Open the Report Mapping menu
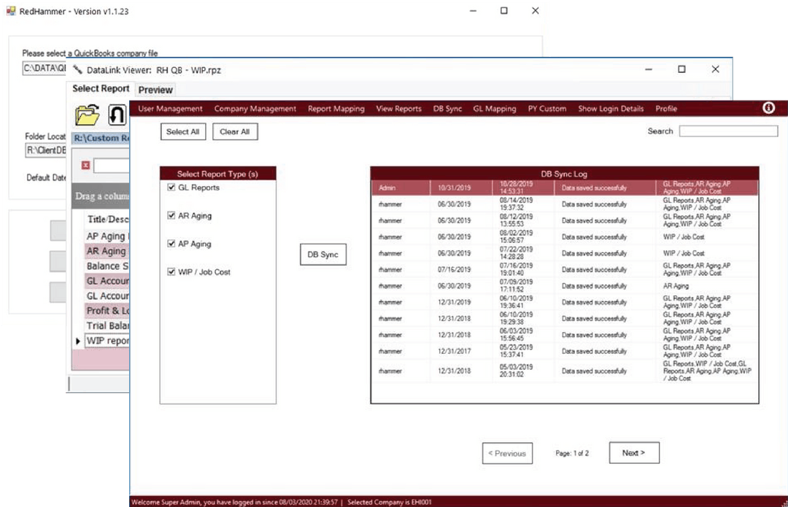788x507 pixels. coord(336,108)
